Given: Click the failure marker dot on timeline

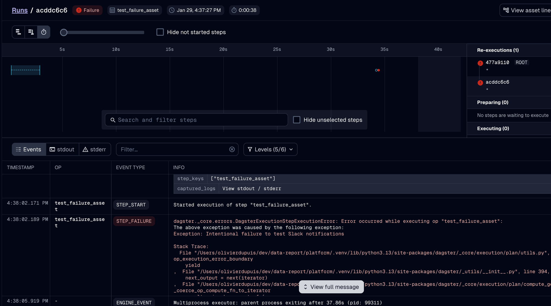Looking at the screenshot, I should click(379, 70).
